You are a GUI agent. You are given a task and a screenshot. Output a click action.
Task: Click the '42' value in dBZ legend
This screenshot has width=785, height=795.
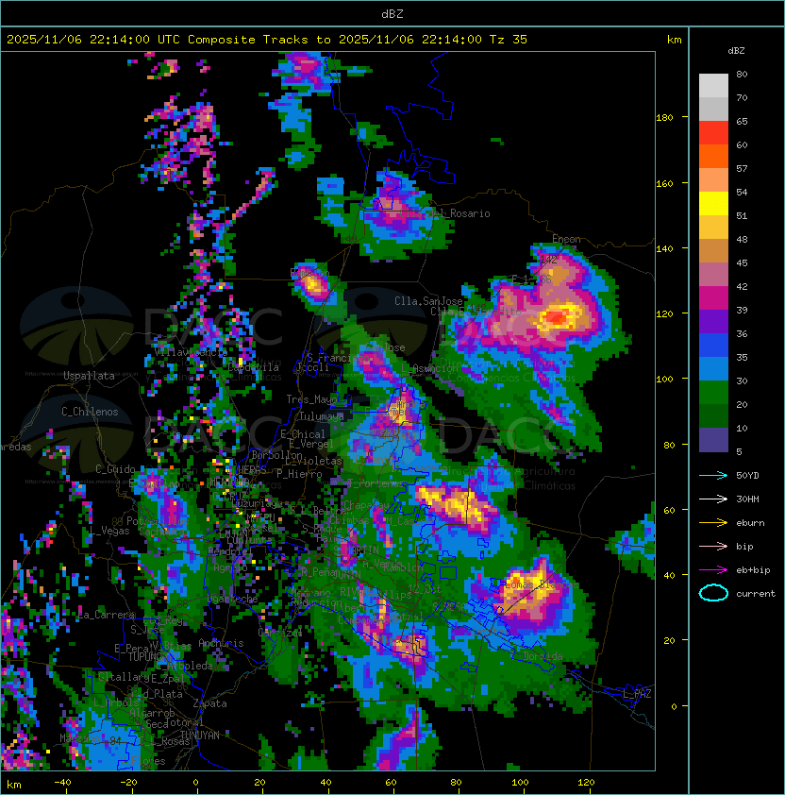pos(742,286)
